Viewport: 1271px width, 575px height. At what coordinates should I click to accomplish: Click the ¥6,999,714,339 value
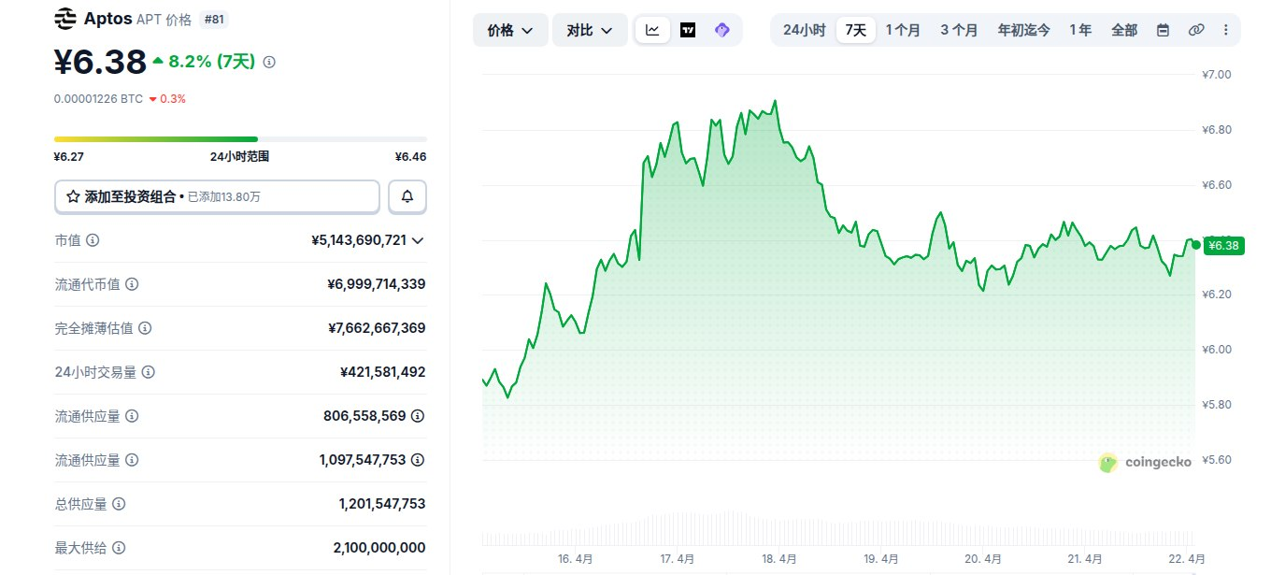[377, 284]
